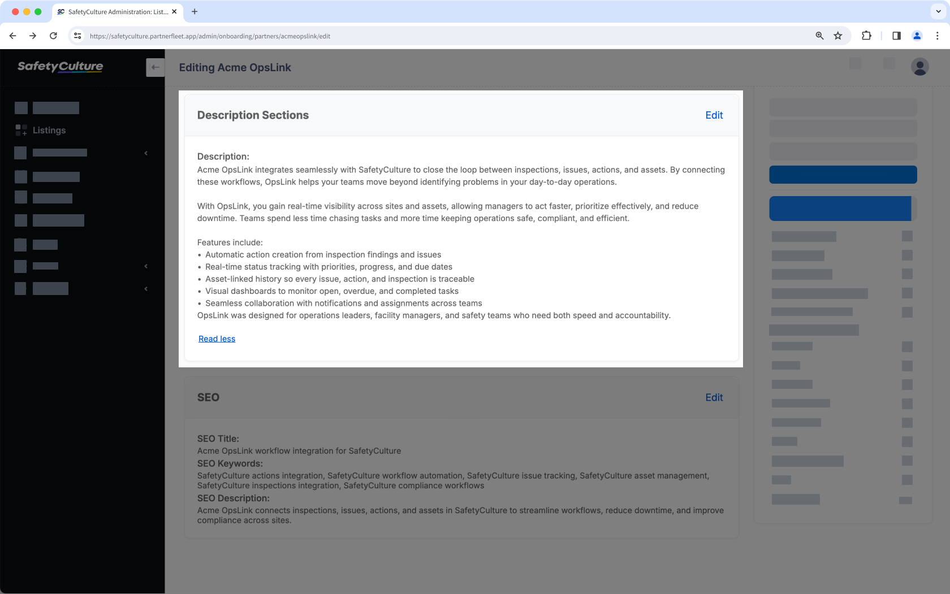Click the 'Features include:' text
The width and height of the screenshot is (950, 594).
pyautogui.click(x=230, y=242)
